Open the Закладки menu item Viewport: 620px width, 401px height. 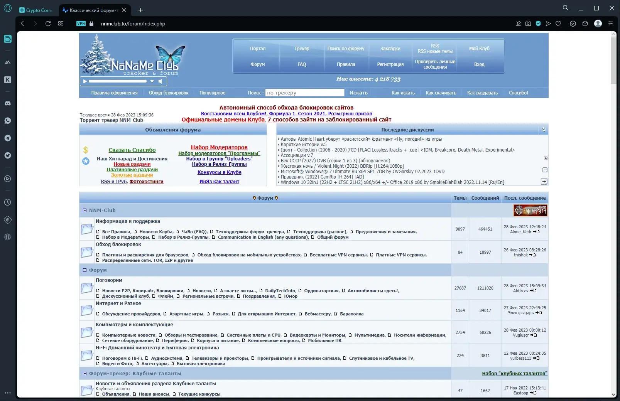[x=390, y=49]
